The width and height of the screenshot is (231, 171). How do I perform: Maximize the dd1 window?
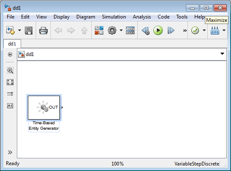coord(206,8)
